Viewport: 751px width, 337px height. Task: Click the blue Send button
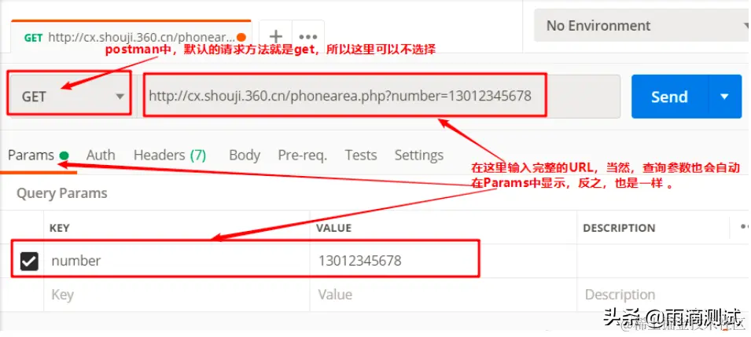pos(669,96)
